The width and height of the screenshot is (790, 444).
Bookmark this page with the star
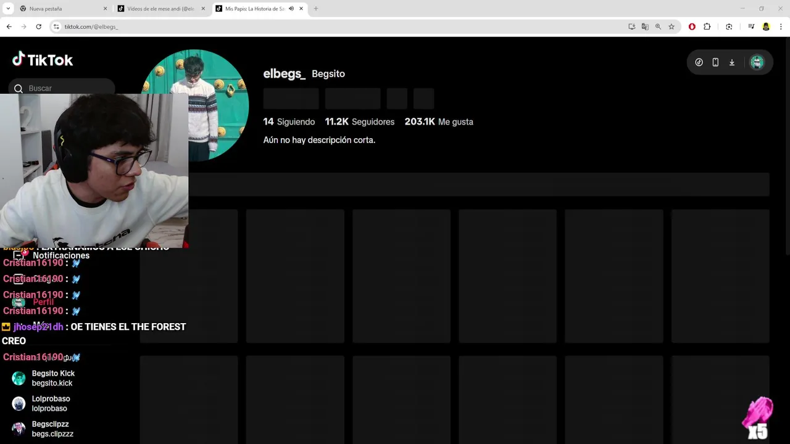coord(671,27)
